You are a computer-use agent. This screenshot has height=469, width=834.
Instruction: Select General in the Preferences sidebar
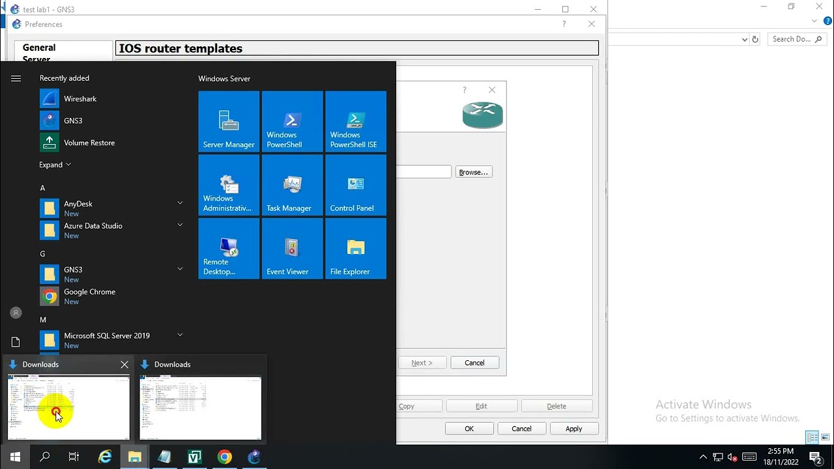[39, 48]
